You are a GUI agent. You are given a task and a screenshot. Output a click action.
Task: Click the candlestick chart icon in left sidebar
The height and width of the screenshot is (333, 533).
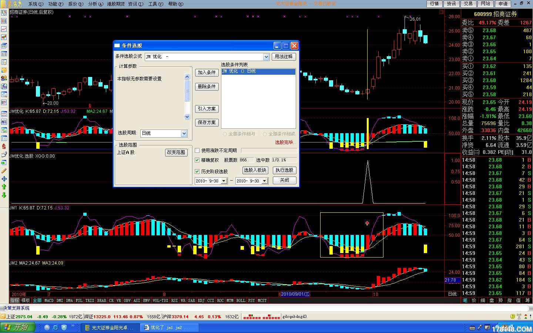4,37
